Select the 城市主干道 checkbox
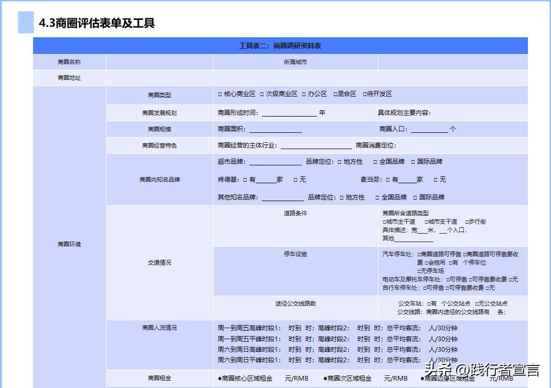 point(384,222)
